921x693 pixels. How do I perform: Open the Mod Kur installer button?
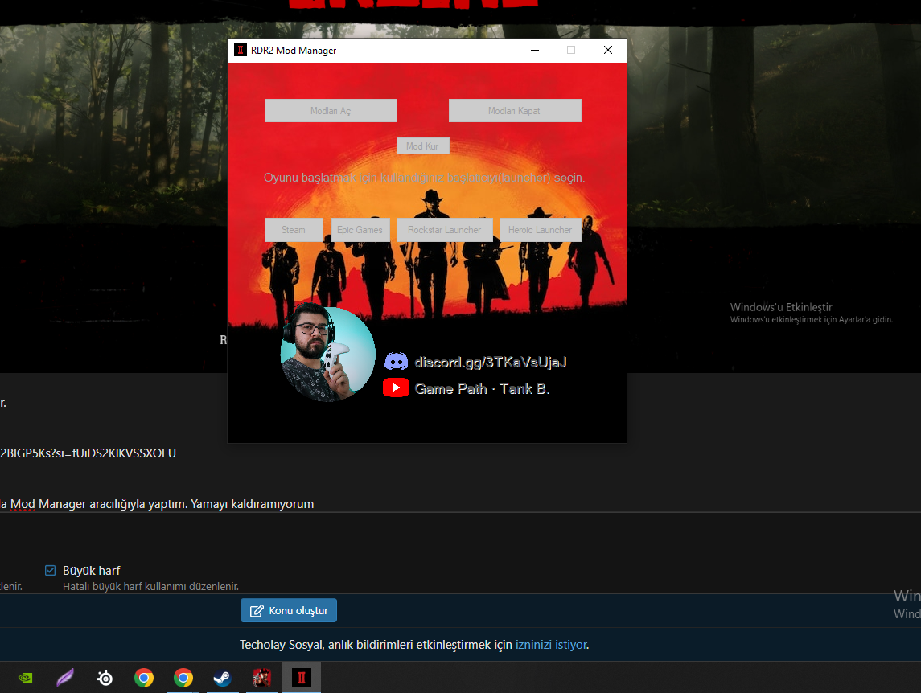pos(423,146)
